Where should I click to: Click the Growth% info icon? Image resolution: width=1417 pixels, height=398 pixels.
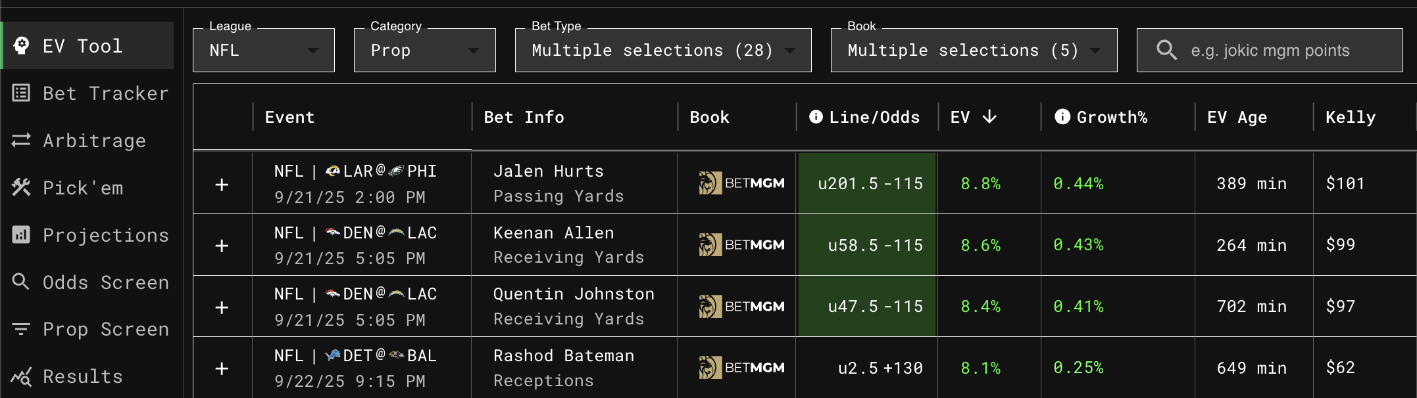tap(1062, 117)
